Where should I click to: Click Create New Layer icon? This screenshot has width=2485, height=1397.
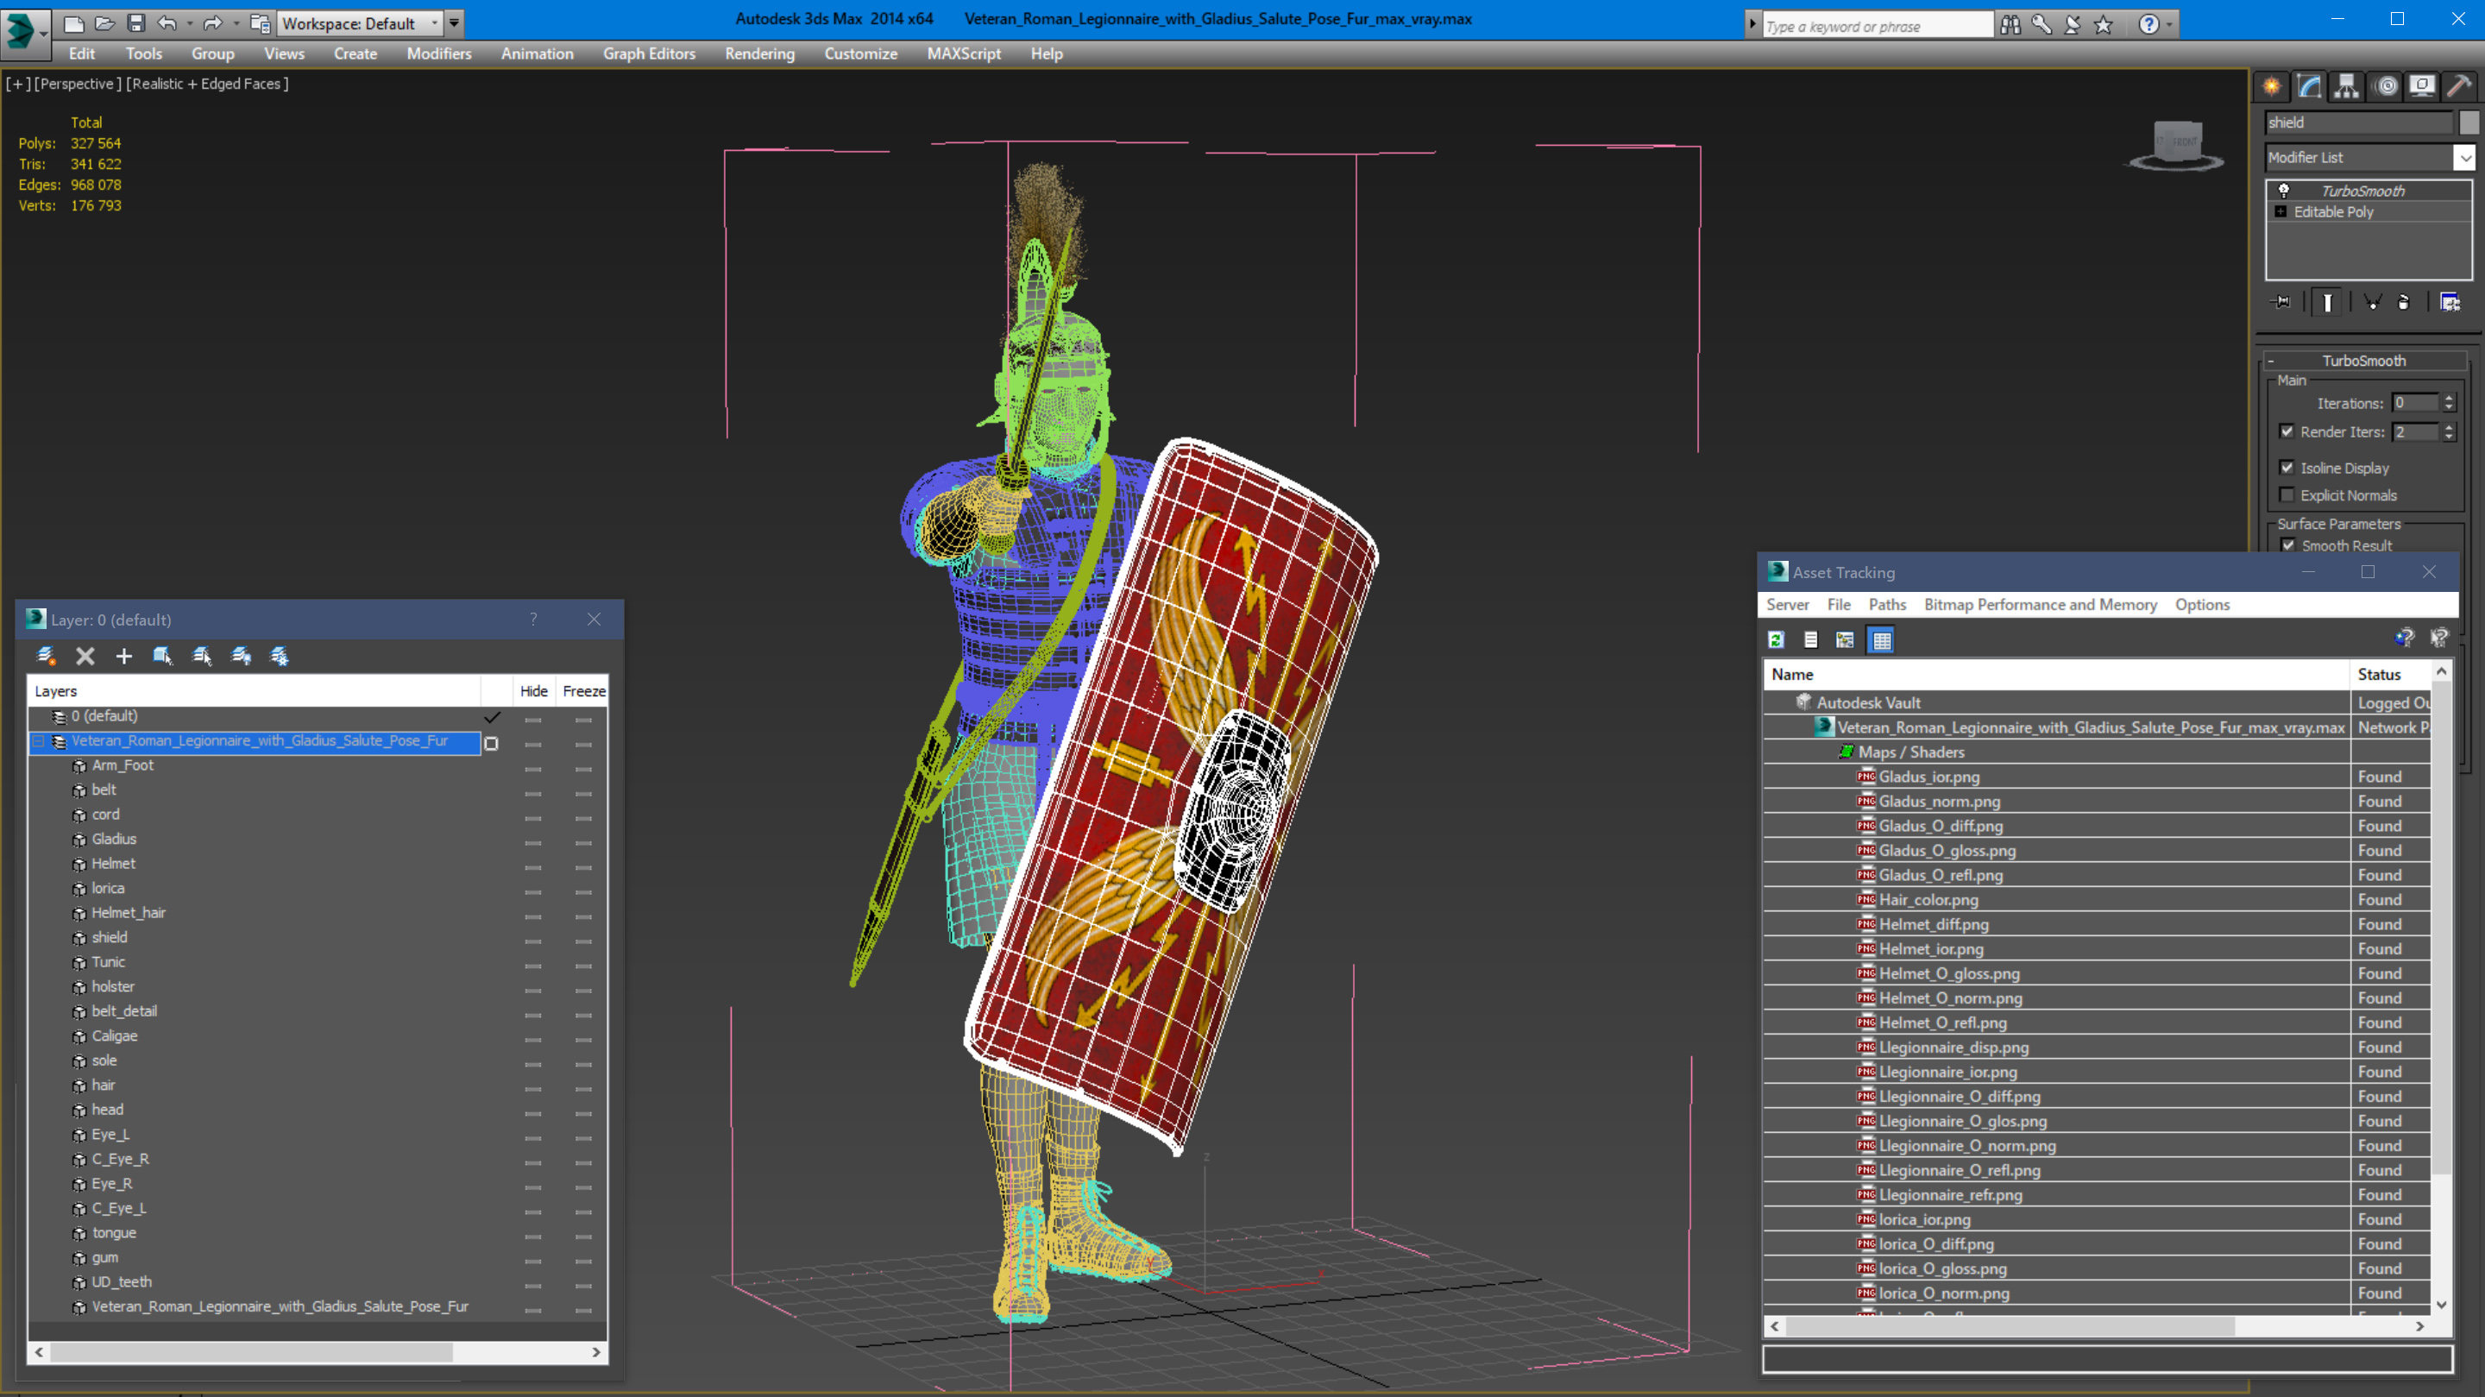coord(46,656)
